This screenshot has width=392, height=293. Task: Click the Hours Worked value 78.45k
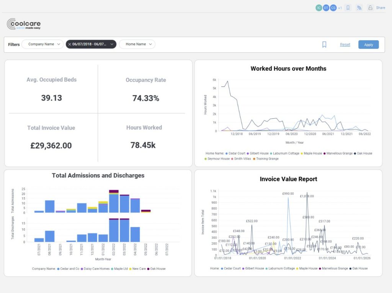(143, 145)
